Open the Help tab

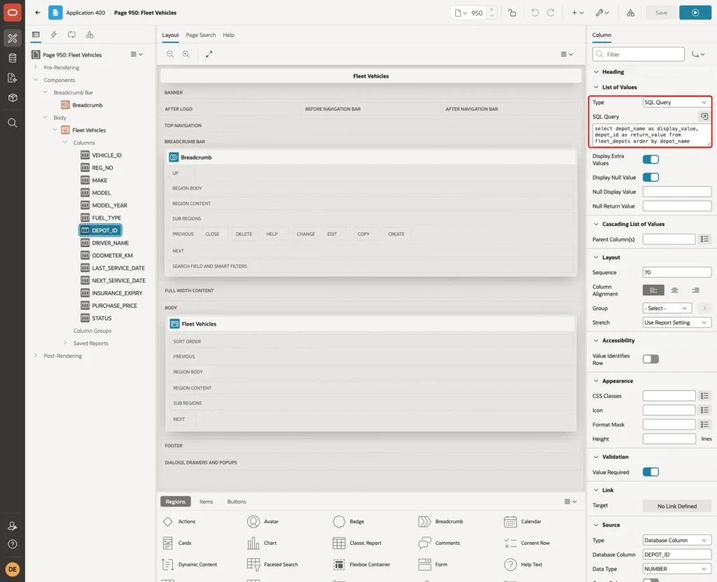[228, 35]
